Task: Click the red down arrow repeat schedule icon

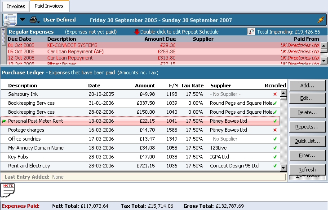Action: click(137, 32)
